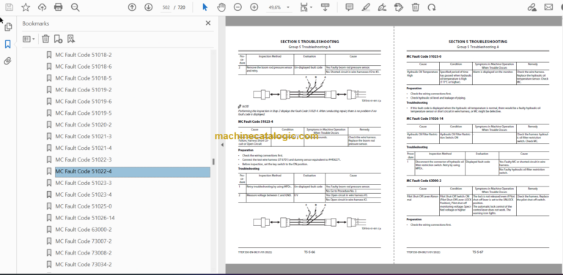Click the upload to cloud icon
The image size is (563, 275).
(42, 7)
